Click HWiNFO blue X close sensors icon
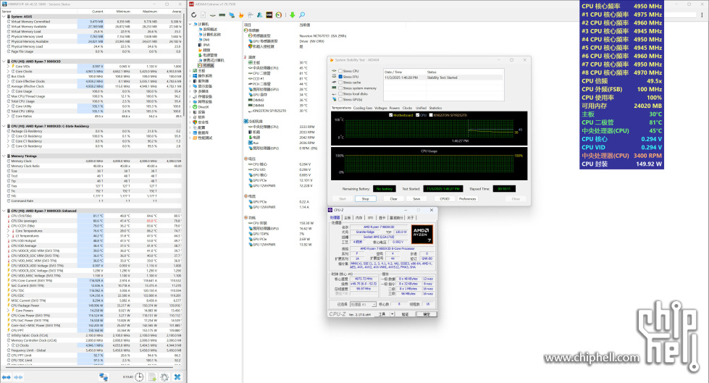 177,376
